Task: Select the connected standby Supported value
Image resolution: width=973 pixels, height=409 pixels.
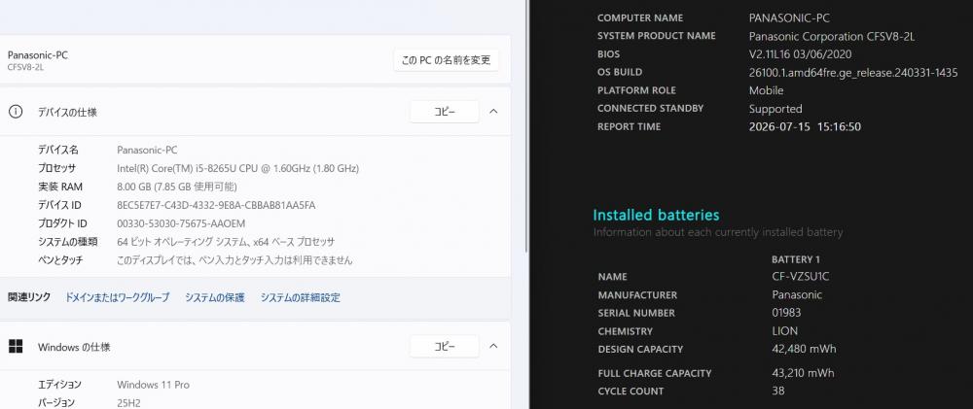Action: [x=775, y=109]
